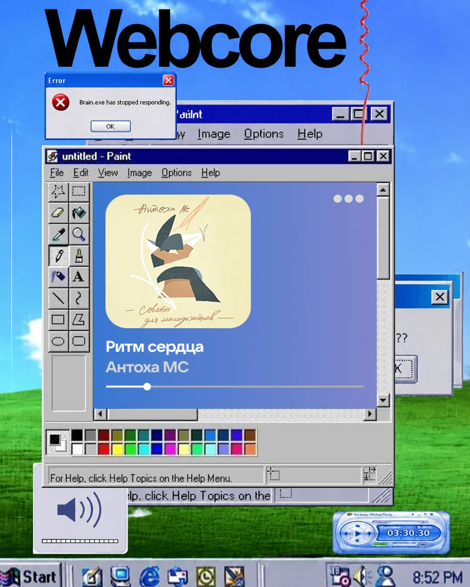Click the album cover artwork thumbnail
The image size is (470, 587).
point(178,261)
